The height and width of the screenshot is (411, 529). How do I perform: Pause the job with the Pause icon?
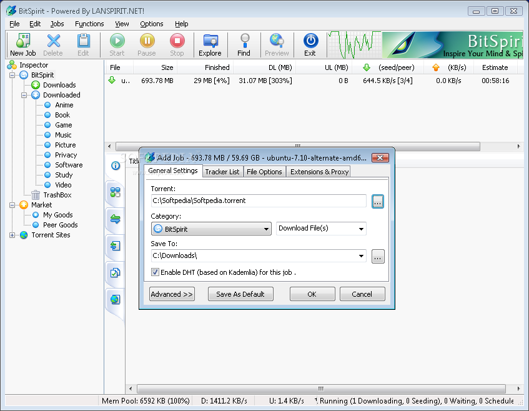(147, 45)
